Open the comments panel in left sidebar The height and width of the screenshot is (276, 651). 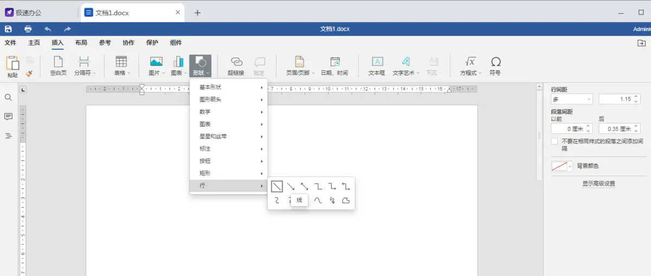8,116
